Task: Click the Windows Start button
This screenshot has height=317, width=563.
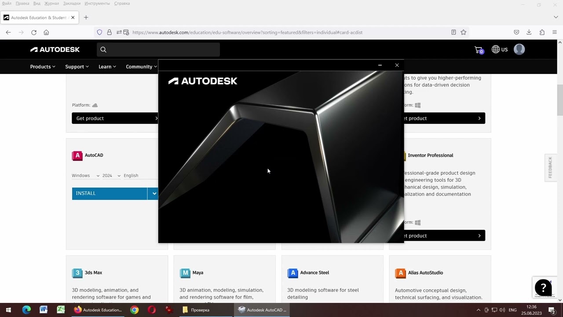Action: tap(8, 310)
